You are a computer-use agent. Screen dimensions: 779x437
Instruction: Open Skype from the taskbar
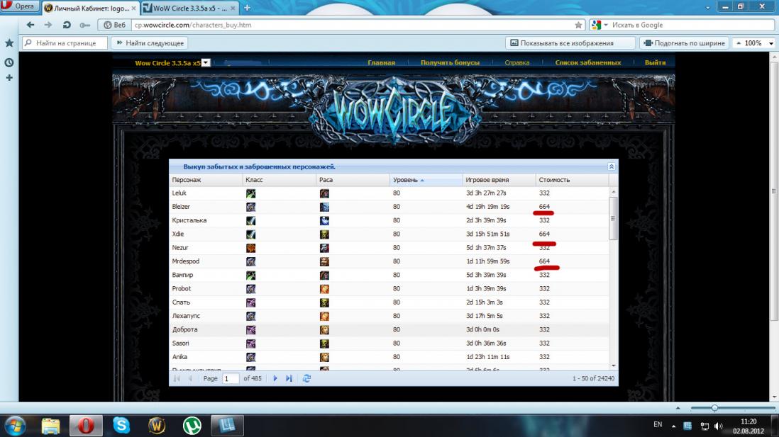coord(121,425)
